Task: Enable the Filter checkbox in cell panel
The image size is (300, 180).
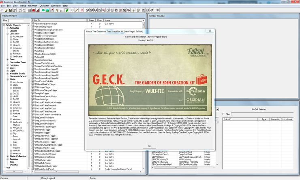Action: pyautogui.click(x=223, y=114)
